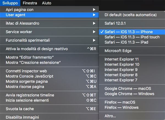
Task: Select Microsoft Edge user agent
Action: tap(132, 51)
